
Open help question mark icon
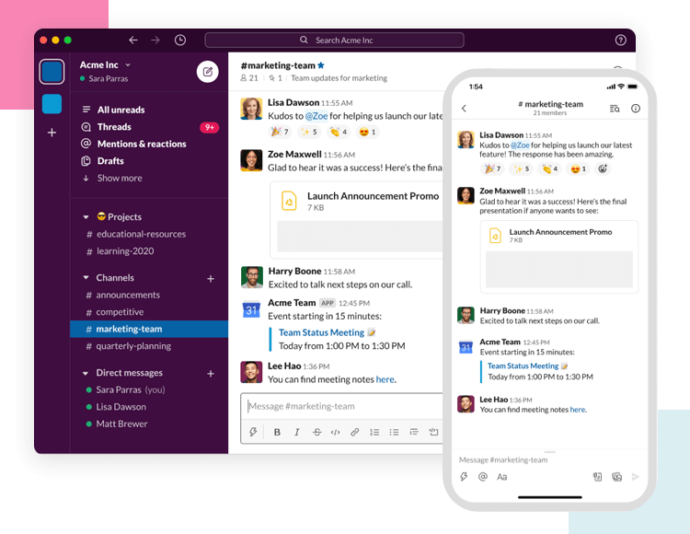pos(620,41)
